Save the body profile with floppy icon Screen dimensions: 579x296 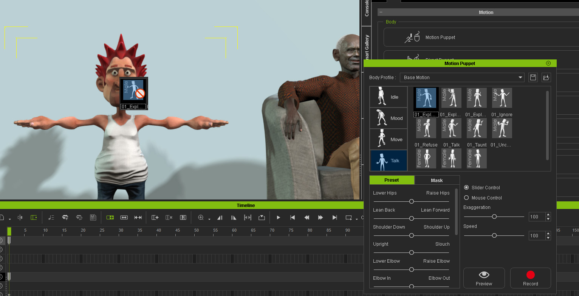(x=533, y=78)
